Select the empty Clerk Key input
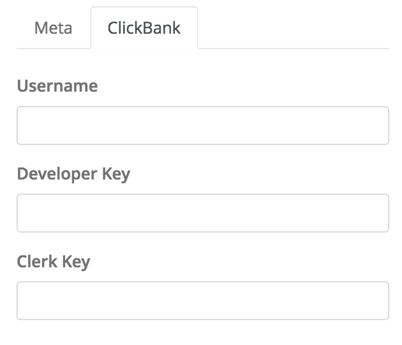The height and width of the screenshot is (345, 402). point(202,300)
